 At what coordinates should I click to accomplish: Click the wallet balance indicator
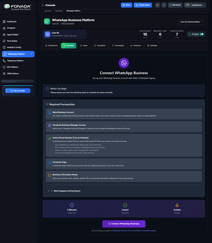175,5
